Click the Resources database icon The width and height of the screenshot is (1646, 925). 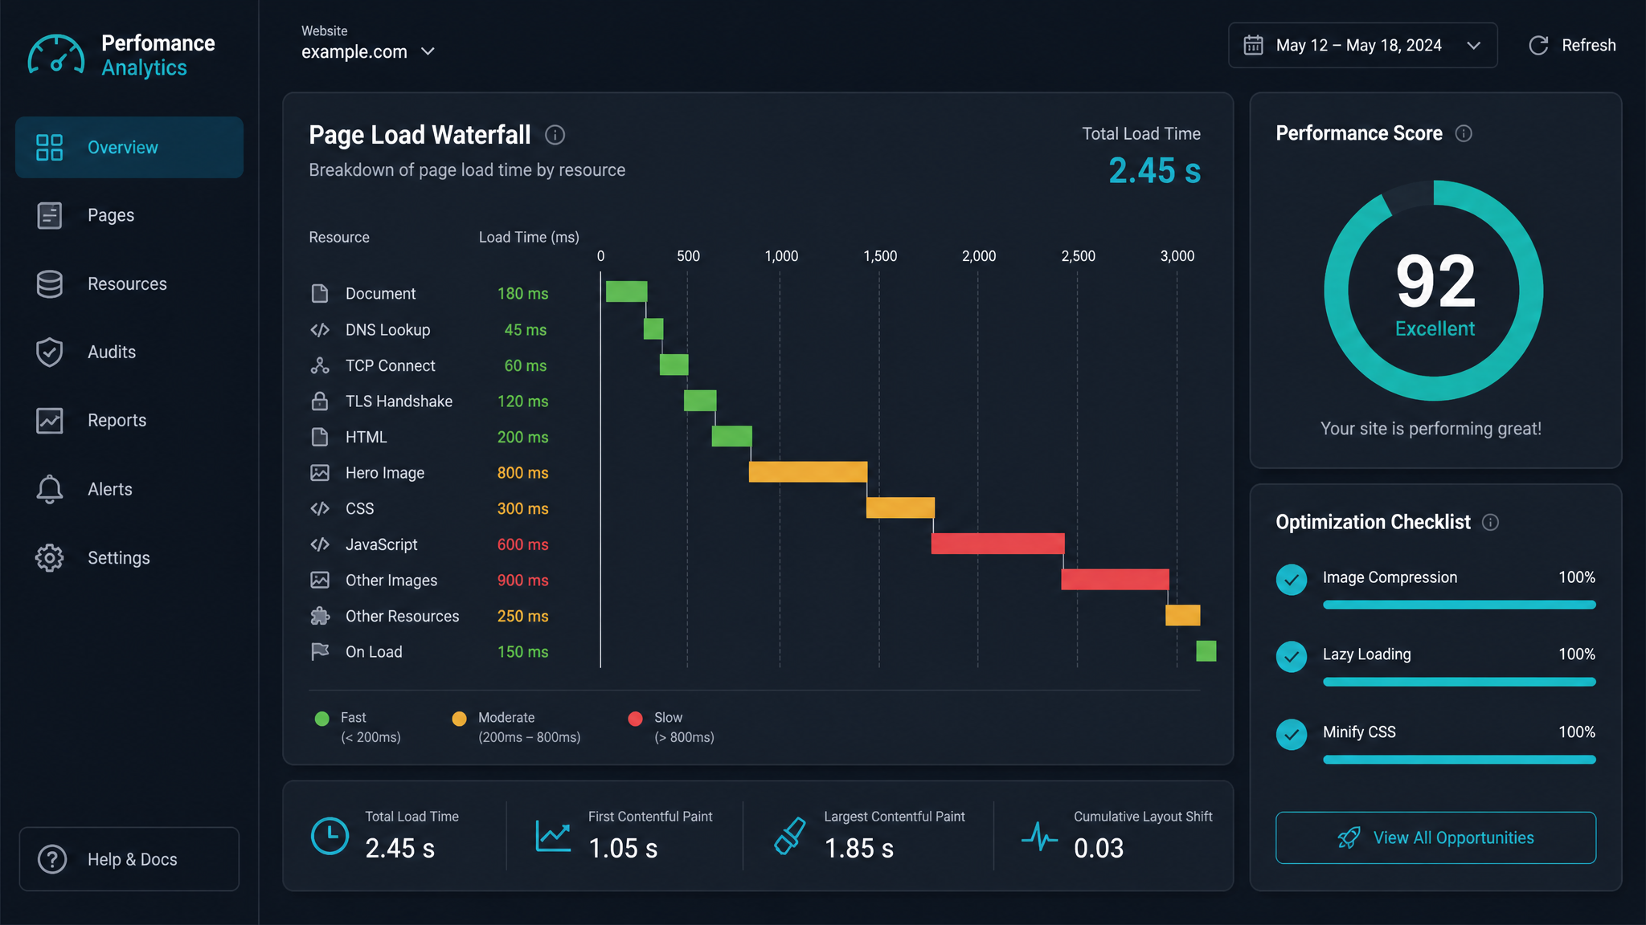(x=49, y=284)
